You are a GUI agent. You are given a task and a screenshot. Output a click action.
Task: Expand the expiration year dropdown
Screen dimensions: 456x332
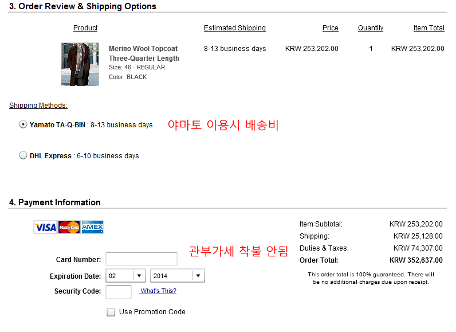177,276
